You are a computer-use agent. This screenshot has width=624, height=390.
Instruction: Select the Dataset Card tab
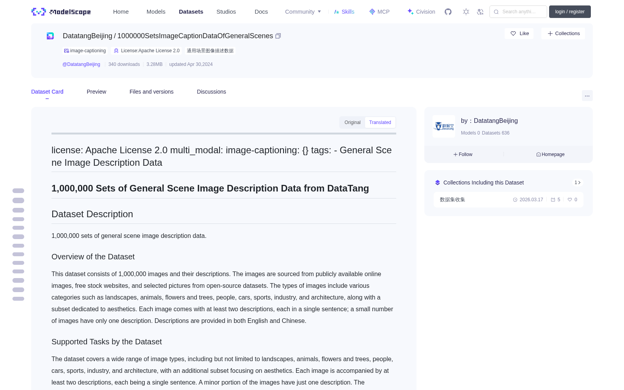47,92
